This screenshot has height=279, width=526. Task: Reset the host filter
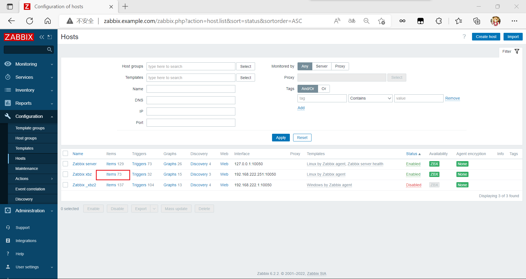302,138
